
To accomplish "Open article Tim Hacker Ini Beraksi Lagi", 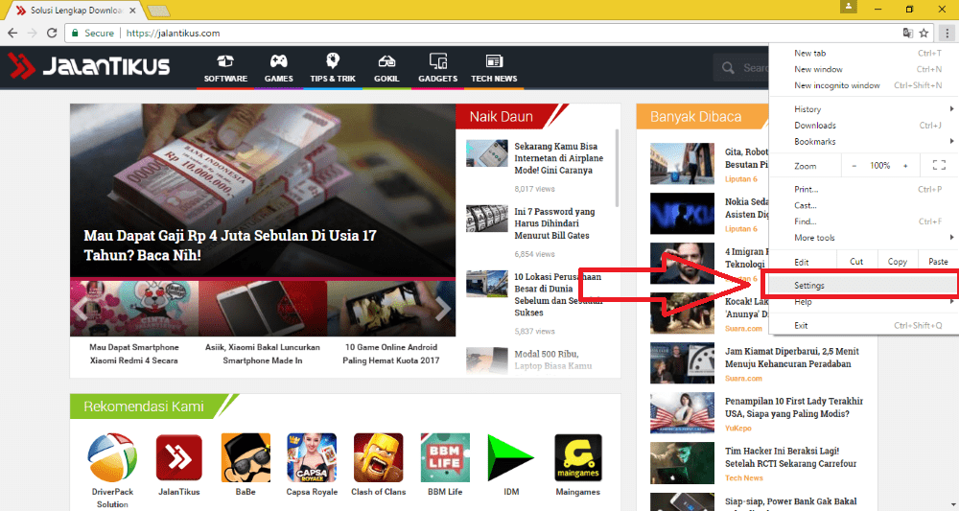I will tap(791, 457).
